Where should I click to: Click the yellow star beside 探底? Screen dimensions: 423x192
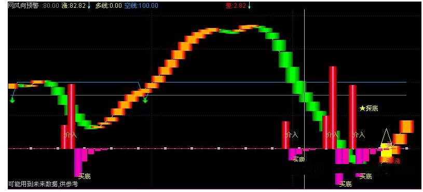(x=362, y=108)
